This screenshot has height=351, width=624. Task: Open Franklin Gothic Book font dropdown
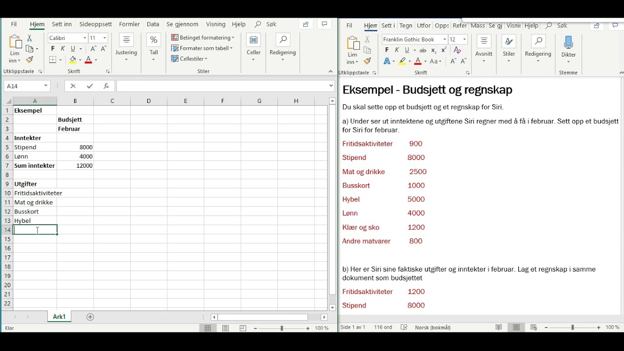444,39
